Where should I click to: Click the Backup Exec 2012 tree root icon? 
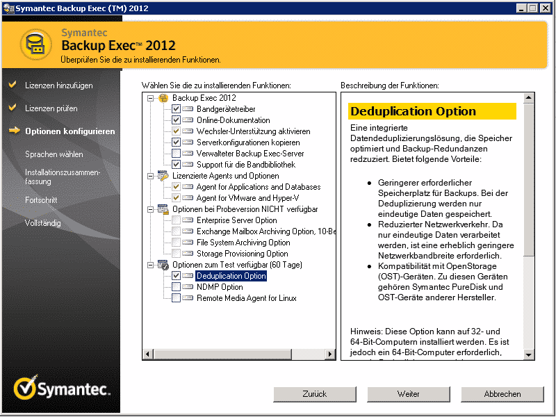(x=163, y=98)
